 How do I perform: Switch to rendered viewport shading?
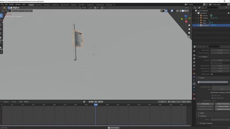click(188, 11)
